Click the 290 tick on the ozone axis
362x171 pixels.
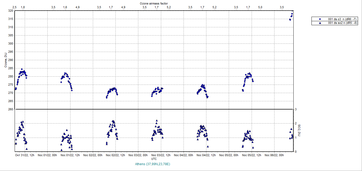[x=10, y=60]
